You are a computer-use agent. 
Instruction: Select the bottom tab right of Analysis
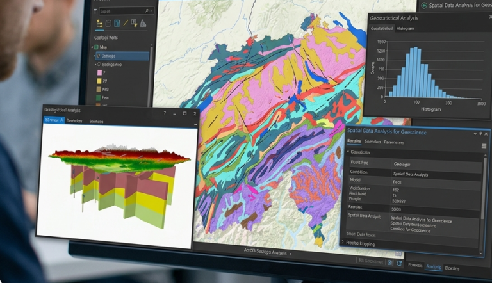pyautogui.click(x=452, y=268)
